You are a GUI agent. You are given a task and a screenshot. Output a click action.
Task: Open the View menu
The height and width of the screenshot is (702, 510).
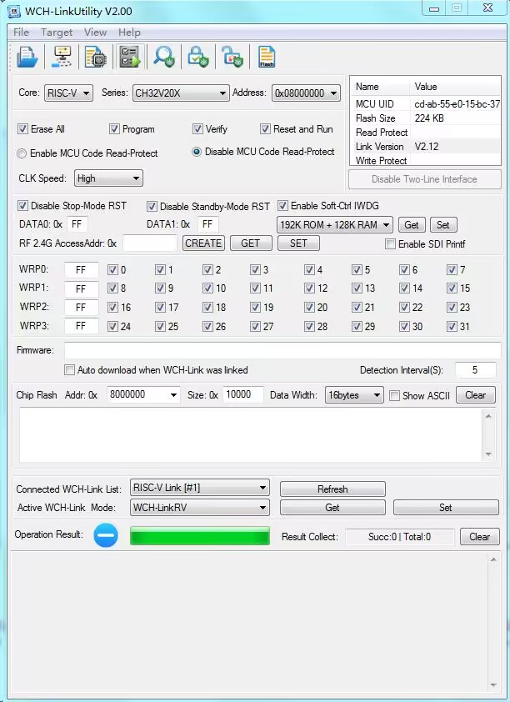pos(95,33)
